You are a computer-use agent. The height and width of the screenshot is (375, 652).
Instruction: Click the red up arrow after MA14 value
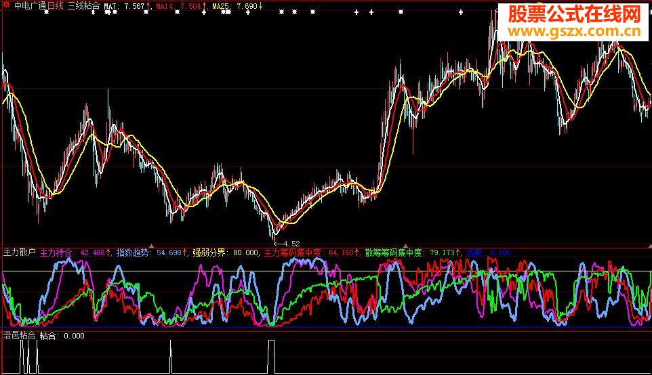coord(205,6)
